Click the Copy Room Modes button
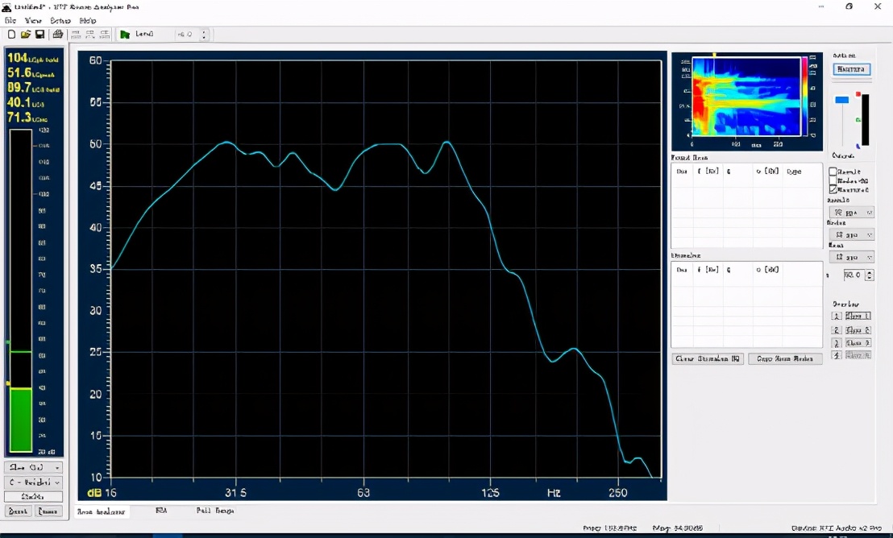Screen dimensions: 893x538 (x=785, y=358)
